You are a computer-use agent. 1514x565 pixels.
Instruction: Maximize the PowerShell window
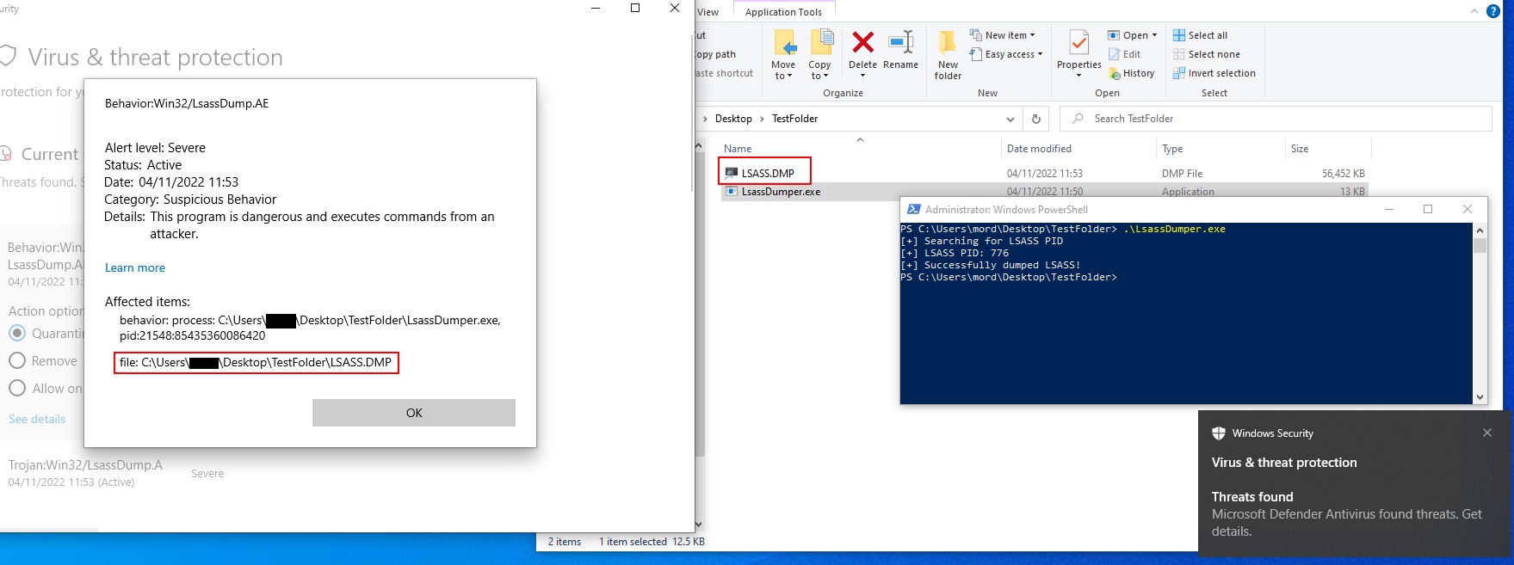tap(1428, 209)
